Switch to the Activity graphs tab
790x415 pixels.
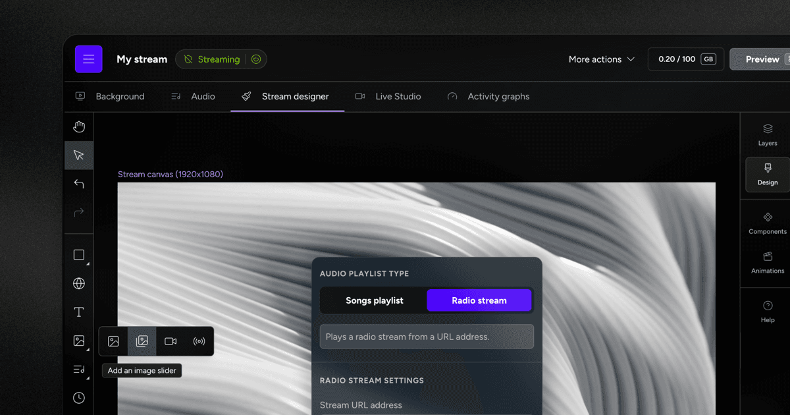tap(488, 96)
